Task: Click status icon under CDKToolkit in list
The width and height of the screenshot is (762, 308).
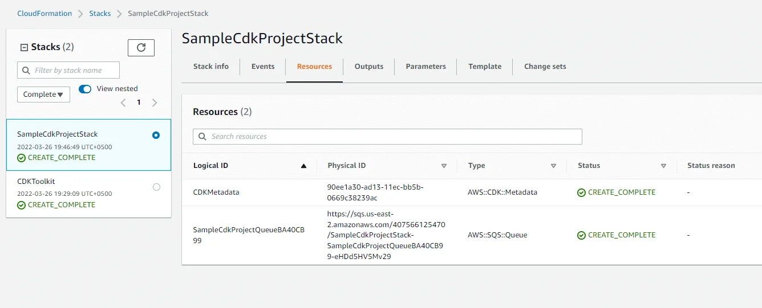Action: point(21,206)
